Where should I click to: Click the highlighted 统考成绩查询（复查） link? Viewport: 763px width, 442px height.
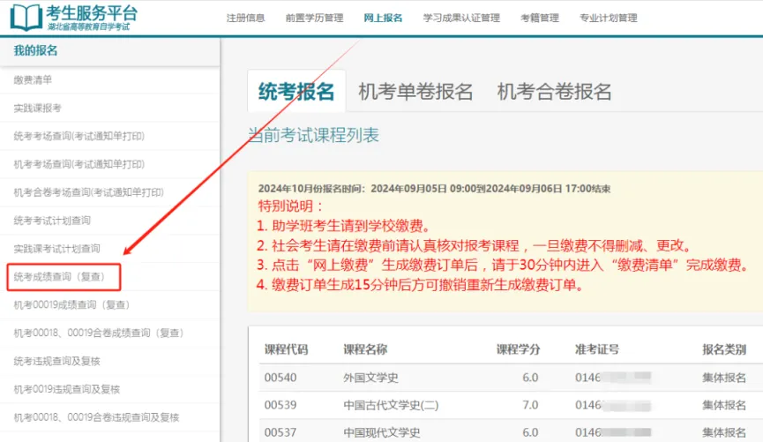click(x=59, y=277)
